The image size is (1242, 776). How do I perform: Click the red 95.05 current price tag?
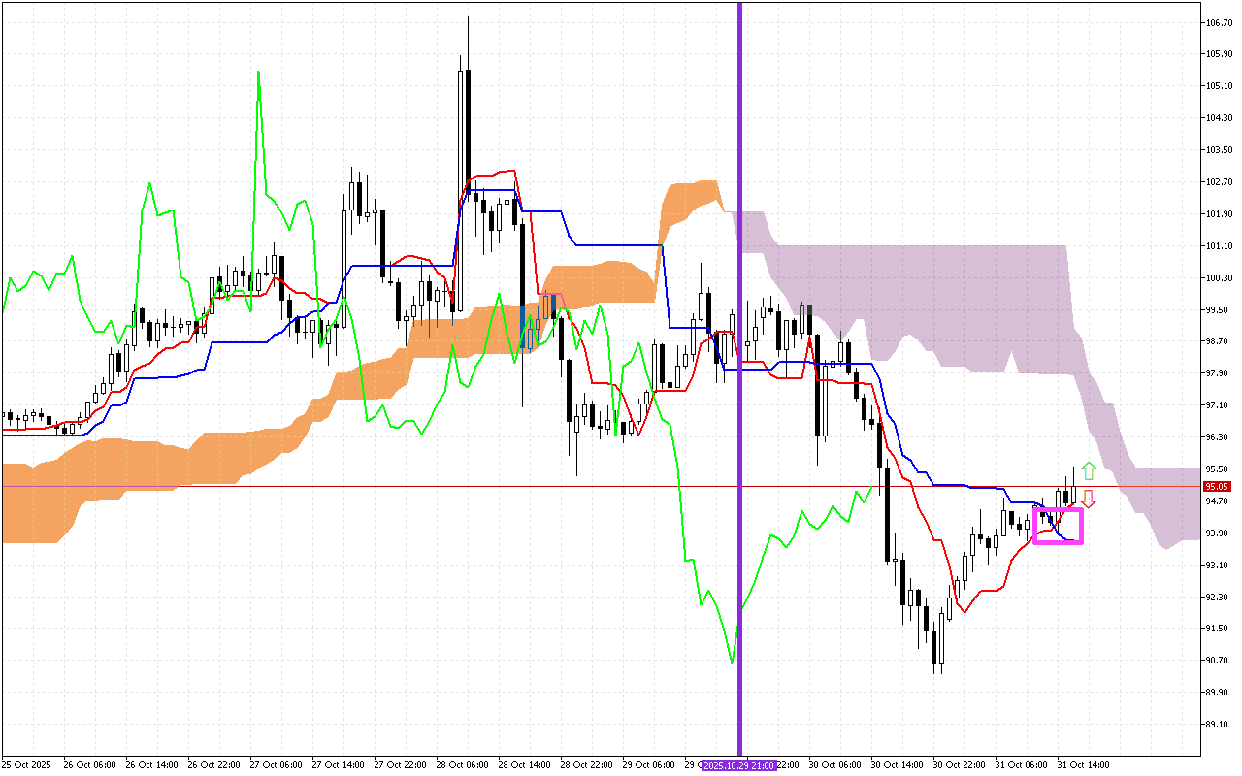point(1217,486)
